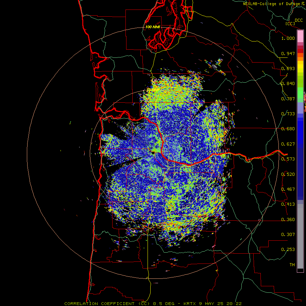Click the 0.840 legend value
Viewport: 306px width, 306px height.
pyautogui.click(x=288, y=84)
